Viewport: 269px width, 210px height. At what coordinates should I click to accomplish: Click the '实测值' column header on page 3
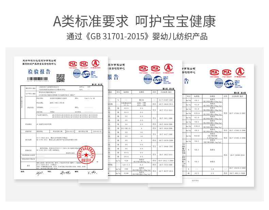212,96
